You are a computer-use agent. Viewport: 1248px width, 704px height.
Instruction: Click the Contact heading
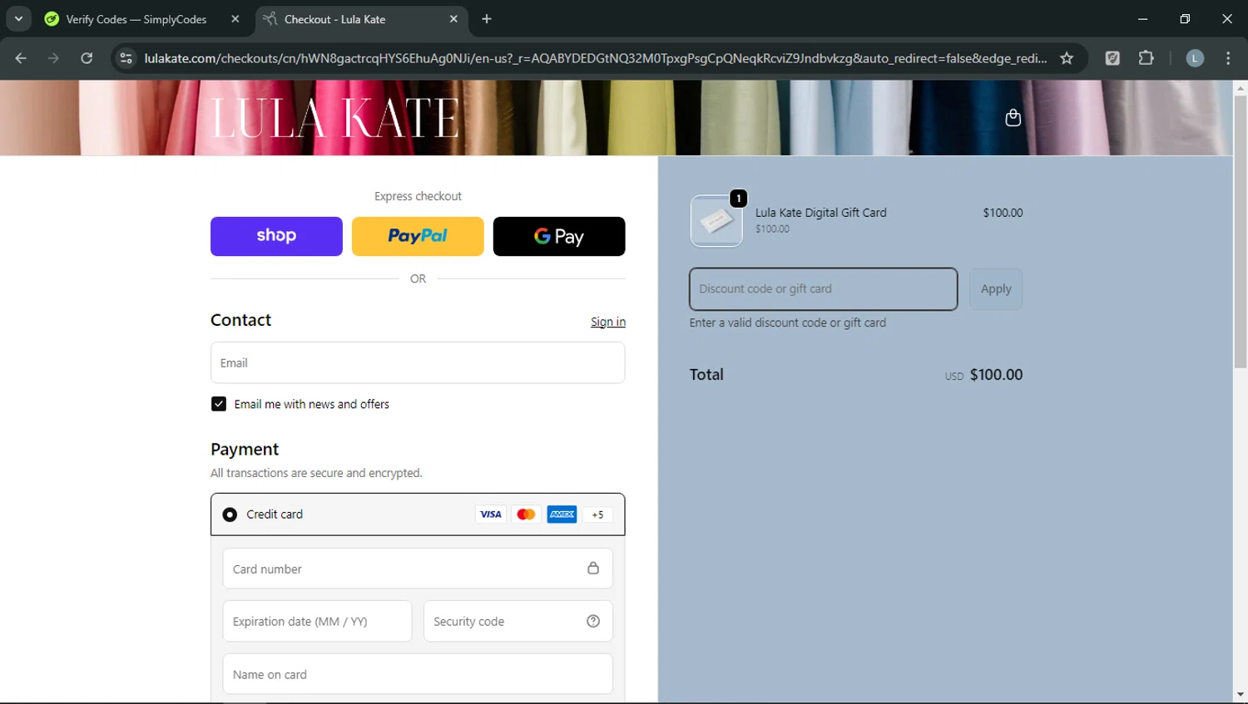coord(241,320)
